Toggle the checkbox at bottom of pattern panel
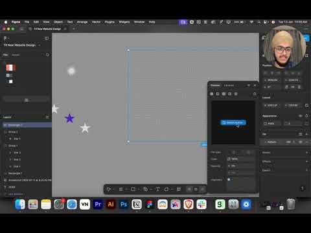Viewport: 311px width, 233px height. tap(229, 179)
